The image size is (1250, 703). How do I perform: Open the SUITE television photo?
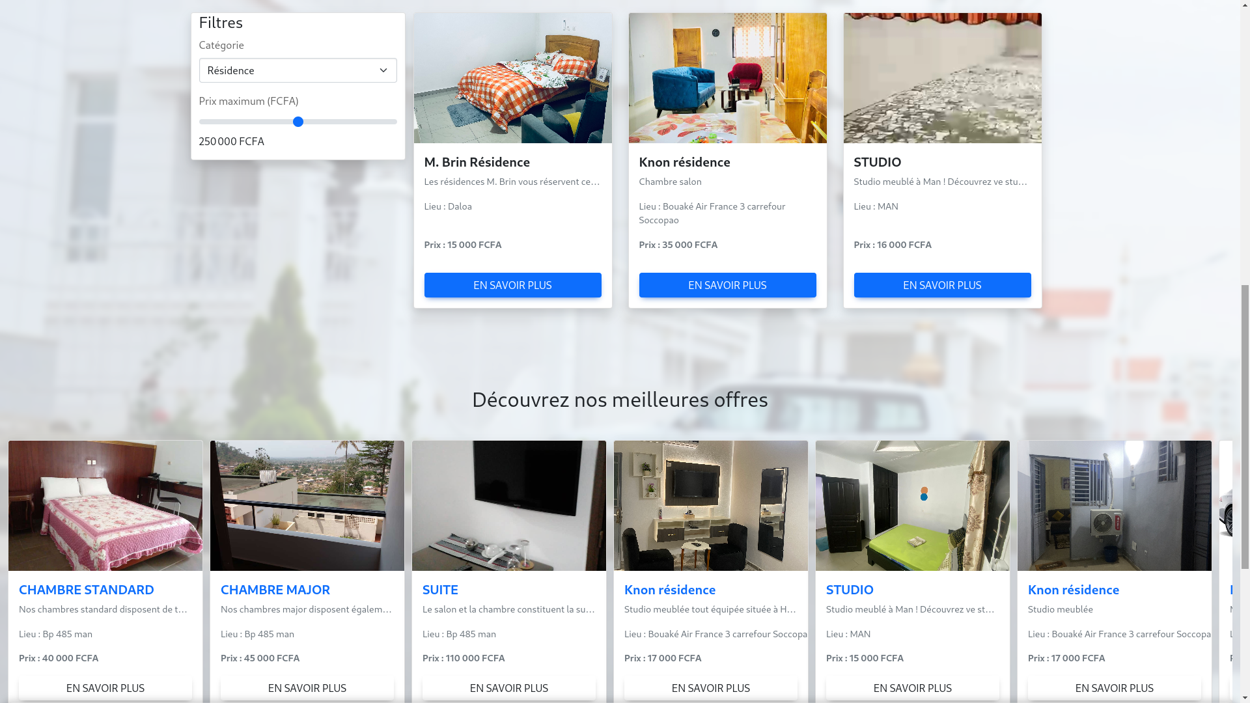click(509, 506)
